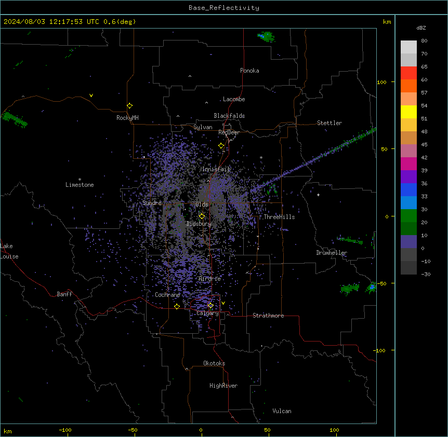448x437 pixels.
Task: Click the -100 tick on the bottom axis
Action: [65, 430]
